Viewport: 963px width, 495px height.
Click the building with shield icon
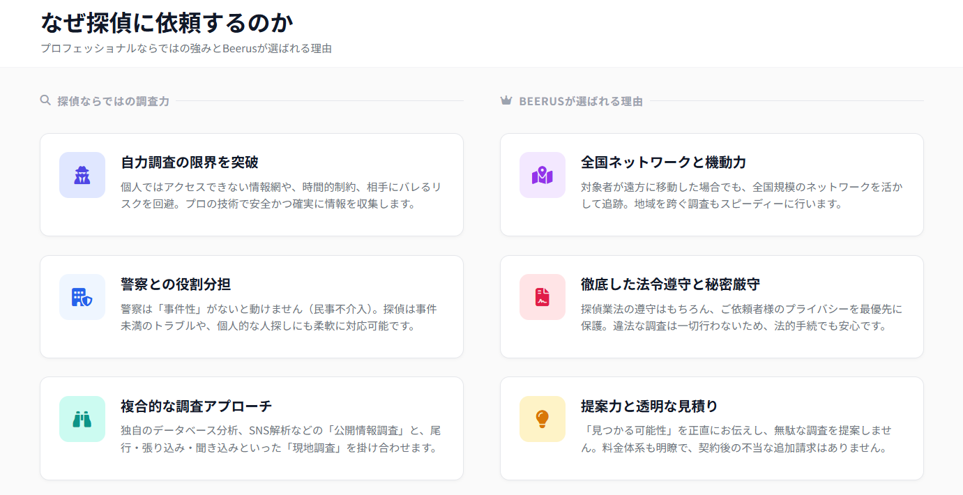pyautogui.click(x=82, y=297)
